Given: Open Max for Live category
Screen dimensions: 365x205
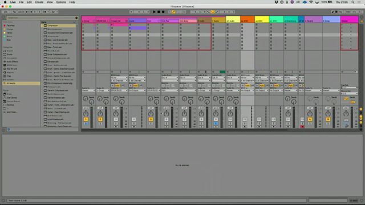Looking at the screenshot, I should click(11, 69).
